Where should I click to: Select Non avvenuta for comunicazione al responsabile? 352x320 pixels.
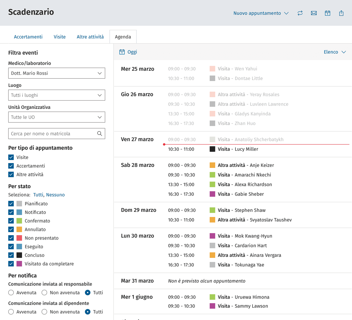pos(44,293)
